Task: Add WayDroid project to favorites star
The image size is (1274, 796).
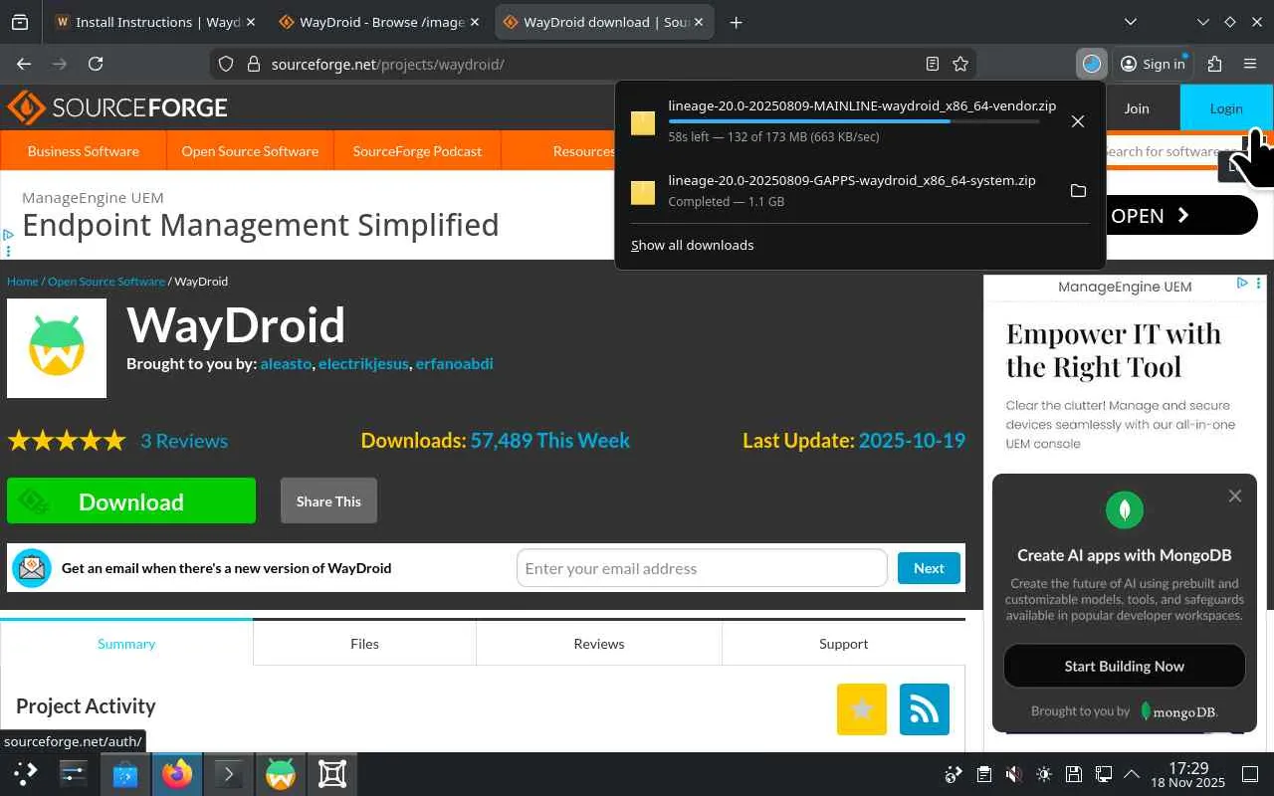Action: tap(862, 709)
